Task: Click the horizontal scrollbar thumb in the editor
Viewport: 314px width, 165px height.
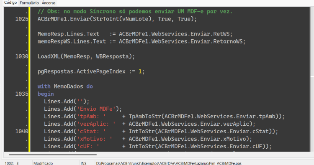Action: pos(53,155)
